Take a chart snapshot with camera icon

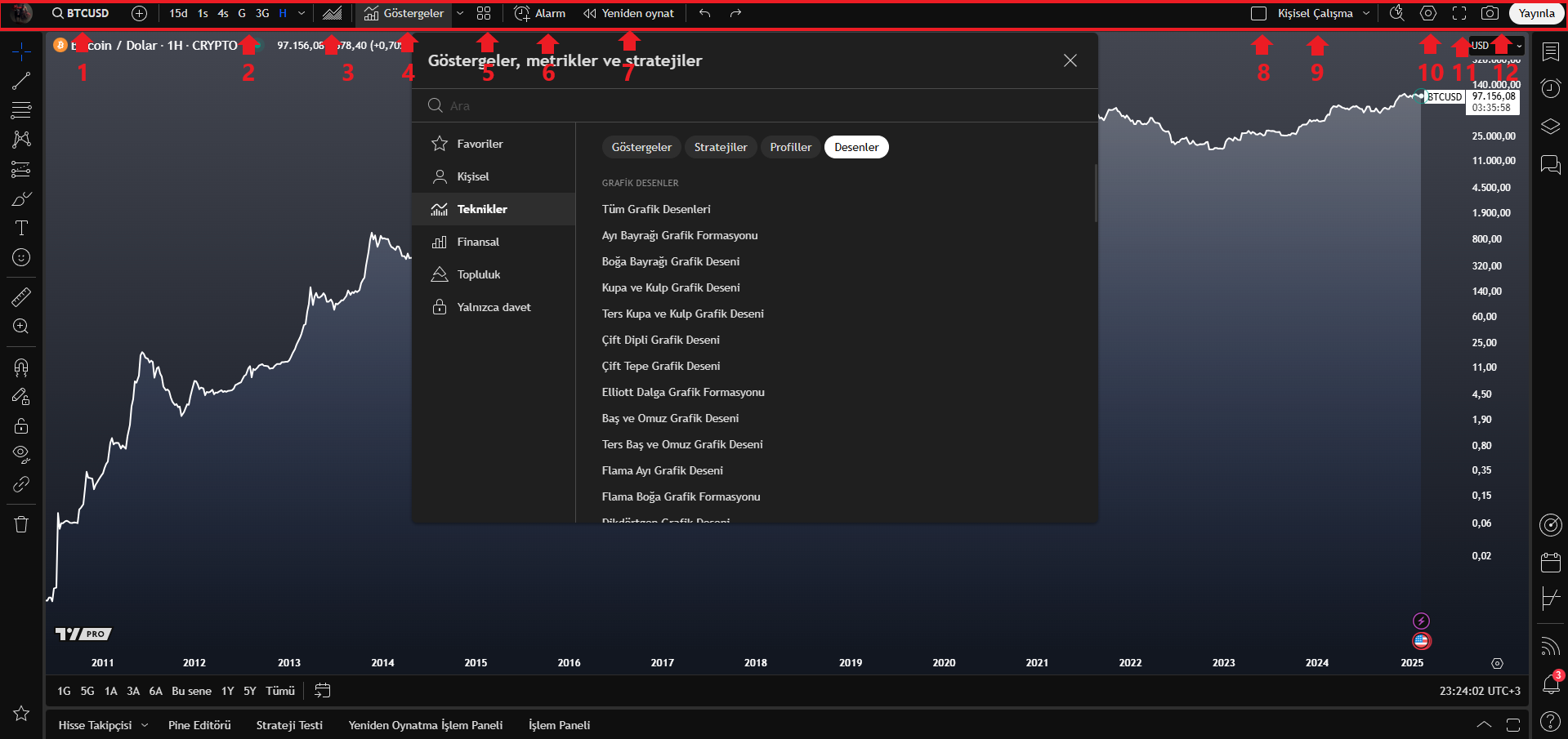coord(1490,13)
